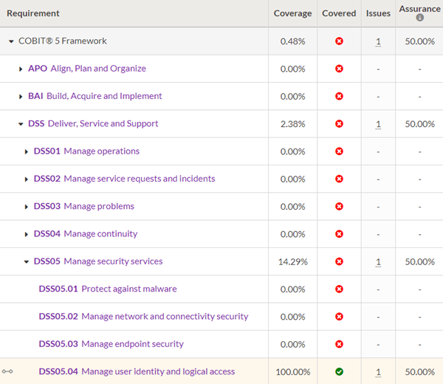The image size is (443, 384).
Task: Click red not-covered icon in DSS03 row
Action: pos(339,207)
